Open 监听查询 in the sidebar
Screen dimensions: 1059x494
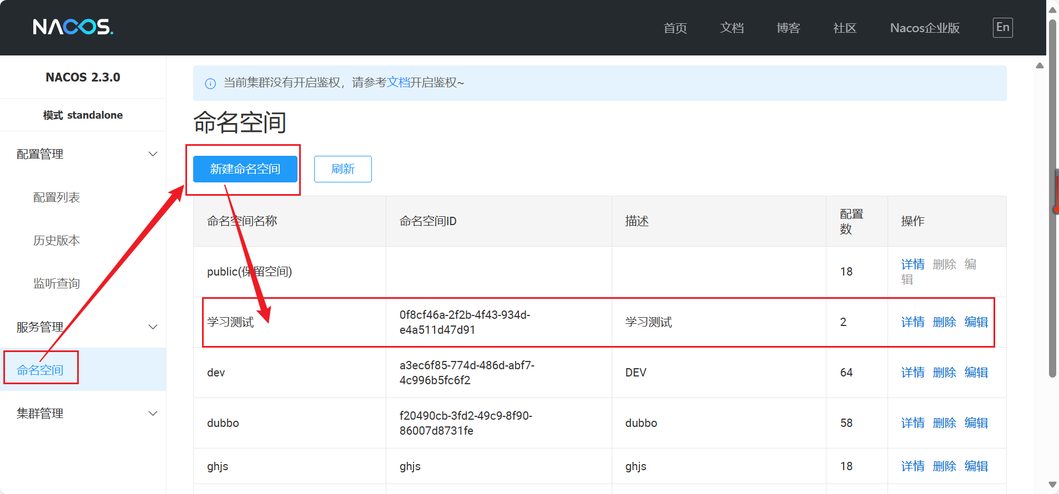57,284
